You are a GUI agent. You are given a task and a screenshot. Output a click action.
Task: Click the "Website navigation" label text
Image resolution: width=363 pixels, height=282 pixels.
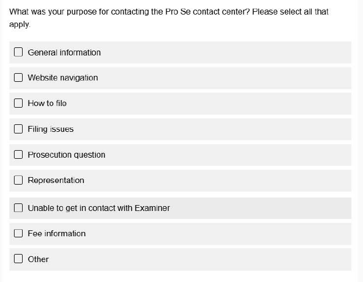point(62,77)
